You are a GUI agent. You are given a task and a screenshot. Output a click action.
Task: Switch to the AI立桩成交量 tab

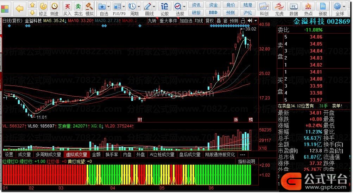(x=162, y=155)
